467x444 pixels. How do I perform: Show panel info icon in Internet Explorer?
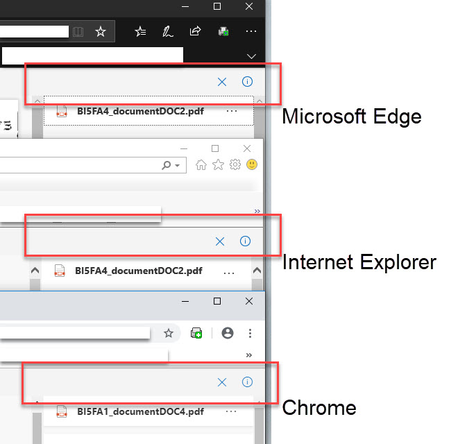click(x=245, y=241)
